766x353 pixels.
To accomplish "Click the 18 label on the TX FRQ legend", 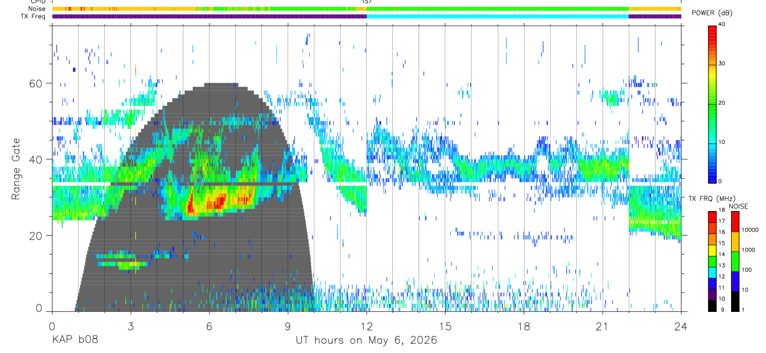I will point(722,210).
